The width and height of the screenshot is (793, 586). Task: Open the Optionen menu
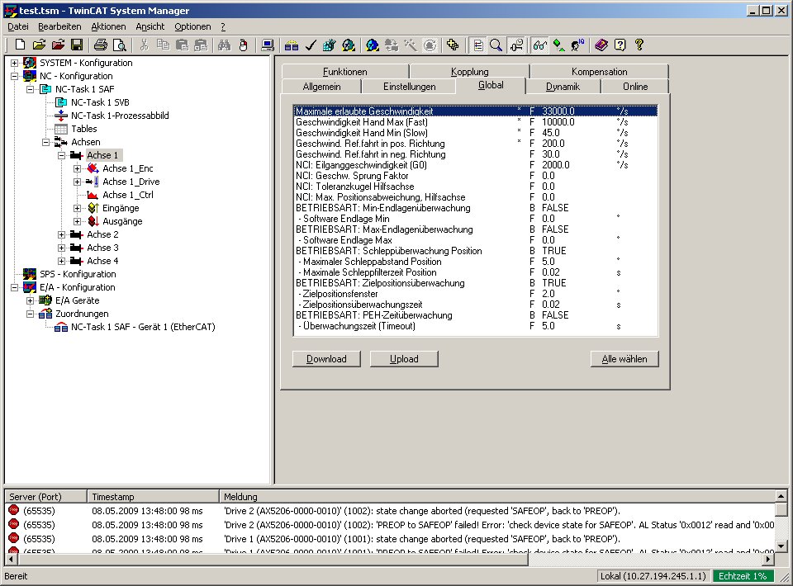click(x=192, y=26)
